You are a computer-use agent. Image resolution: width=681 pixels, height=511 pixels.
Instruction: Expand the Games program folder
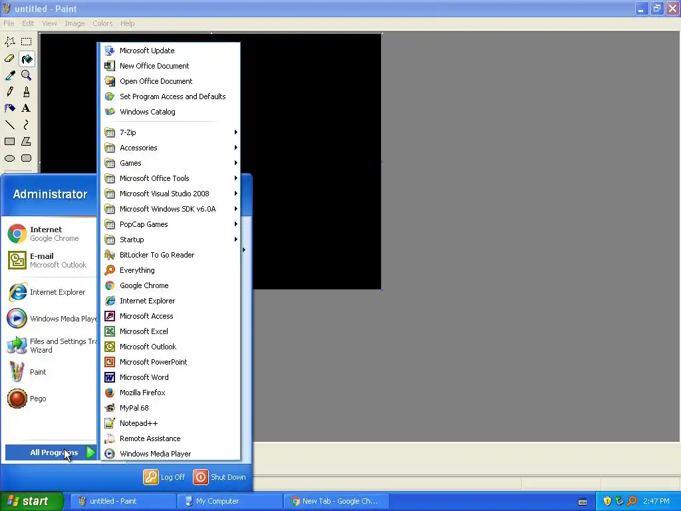tap(170, 163)
